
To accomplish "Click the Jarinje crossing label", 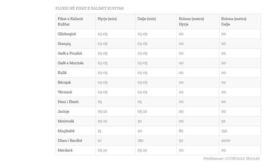I will [64, 111].
